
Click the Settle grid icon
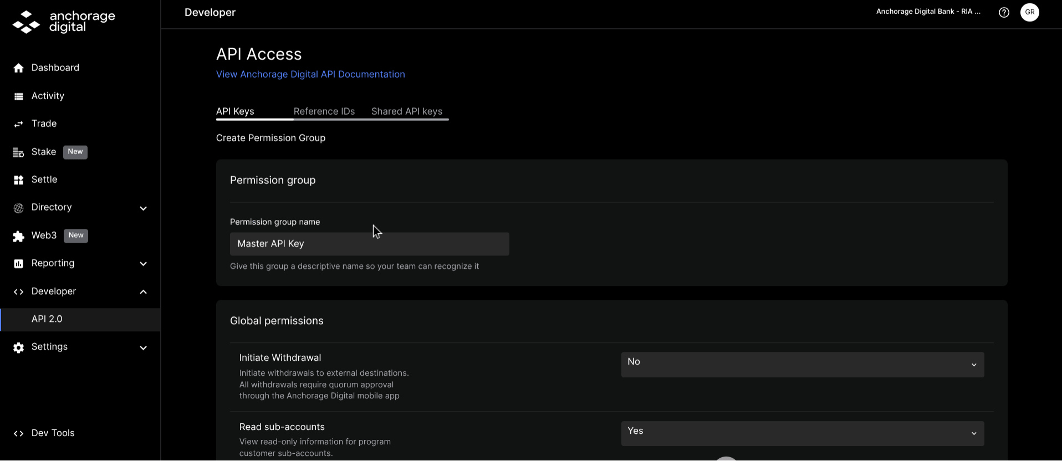click(x=18, y=180)
